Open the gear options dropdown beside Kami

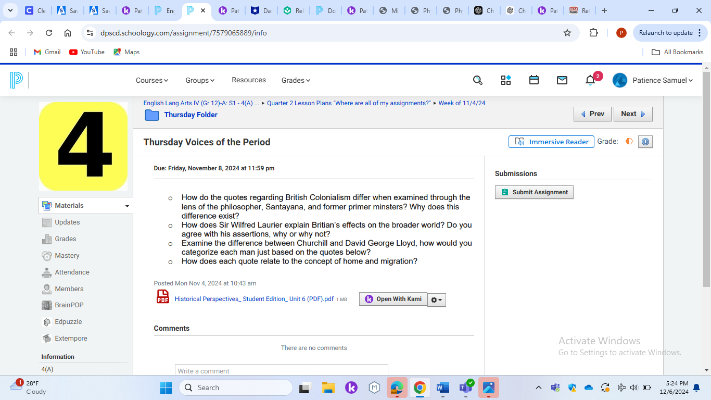point(437,300)
